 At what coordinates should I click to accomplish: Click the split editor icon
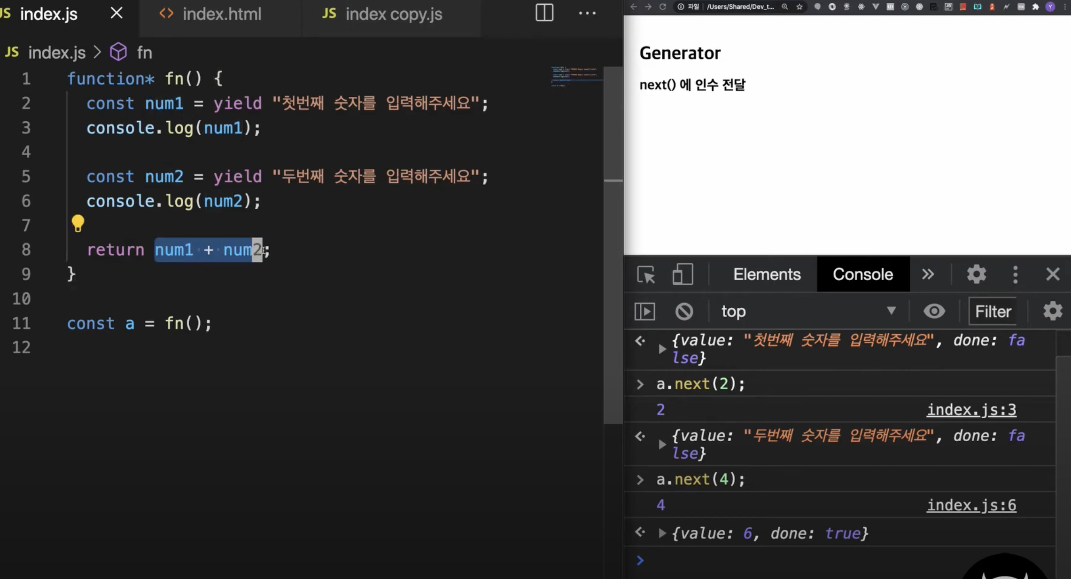pos(544,13)
